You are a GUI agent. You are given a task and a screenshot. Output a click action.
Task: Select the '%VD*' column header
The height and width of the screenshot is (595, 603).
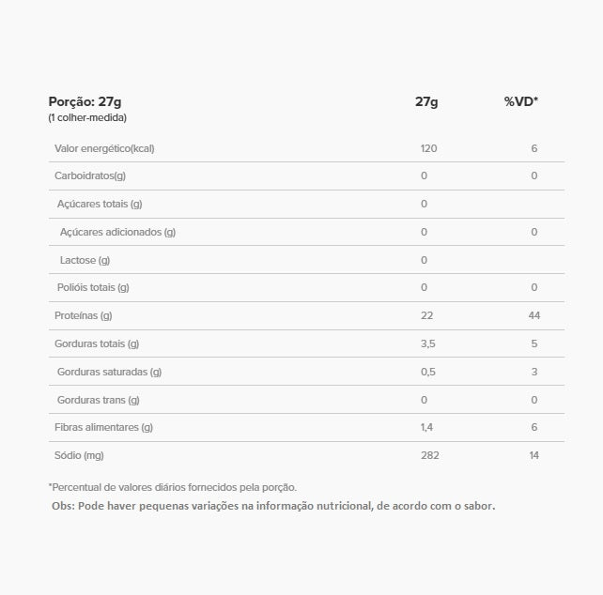click(521, 101)
